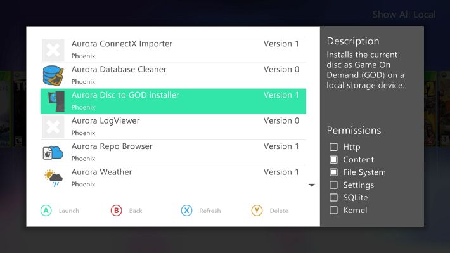The image size is (450, 253).
Task: Click Phoenix author under Repo Browser
Action: tap(83, 159)
